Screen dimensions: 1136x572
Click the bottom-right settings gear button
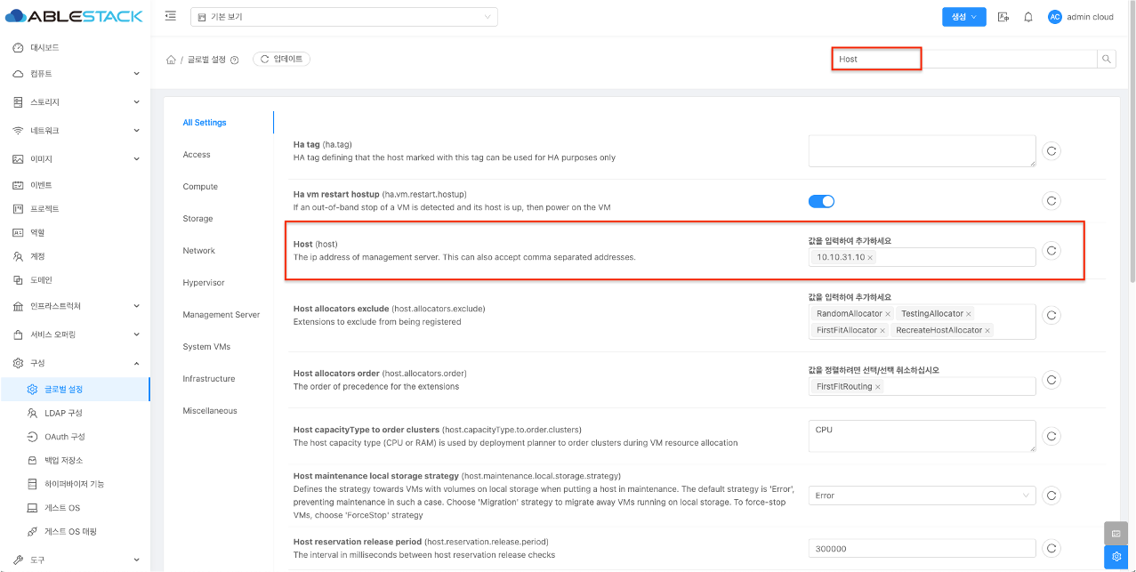pos(1116,557)
